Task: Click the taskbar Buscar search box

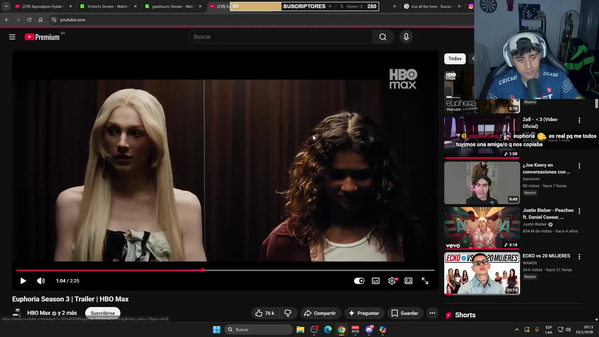Action: click(x=258, y=330)
